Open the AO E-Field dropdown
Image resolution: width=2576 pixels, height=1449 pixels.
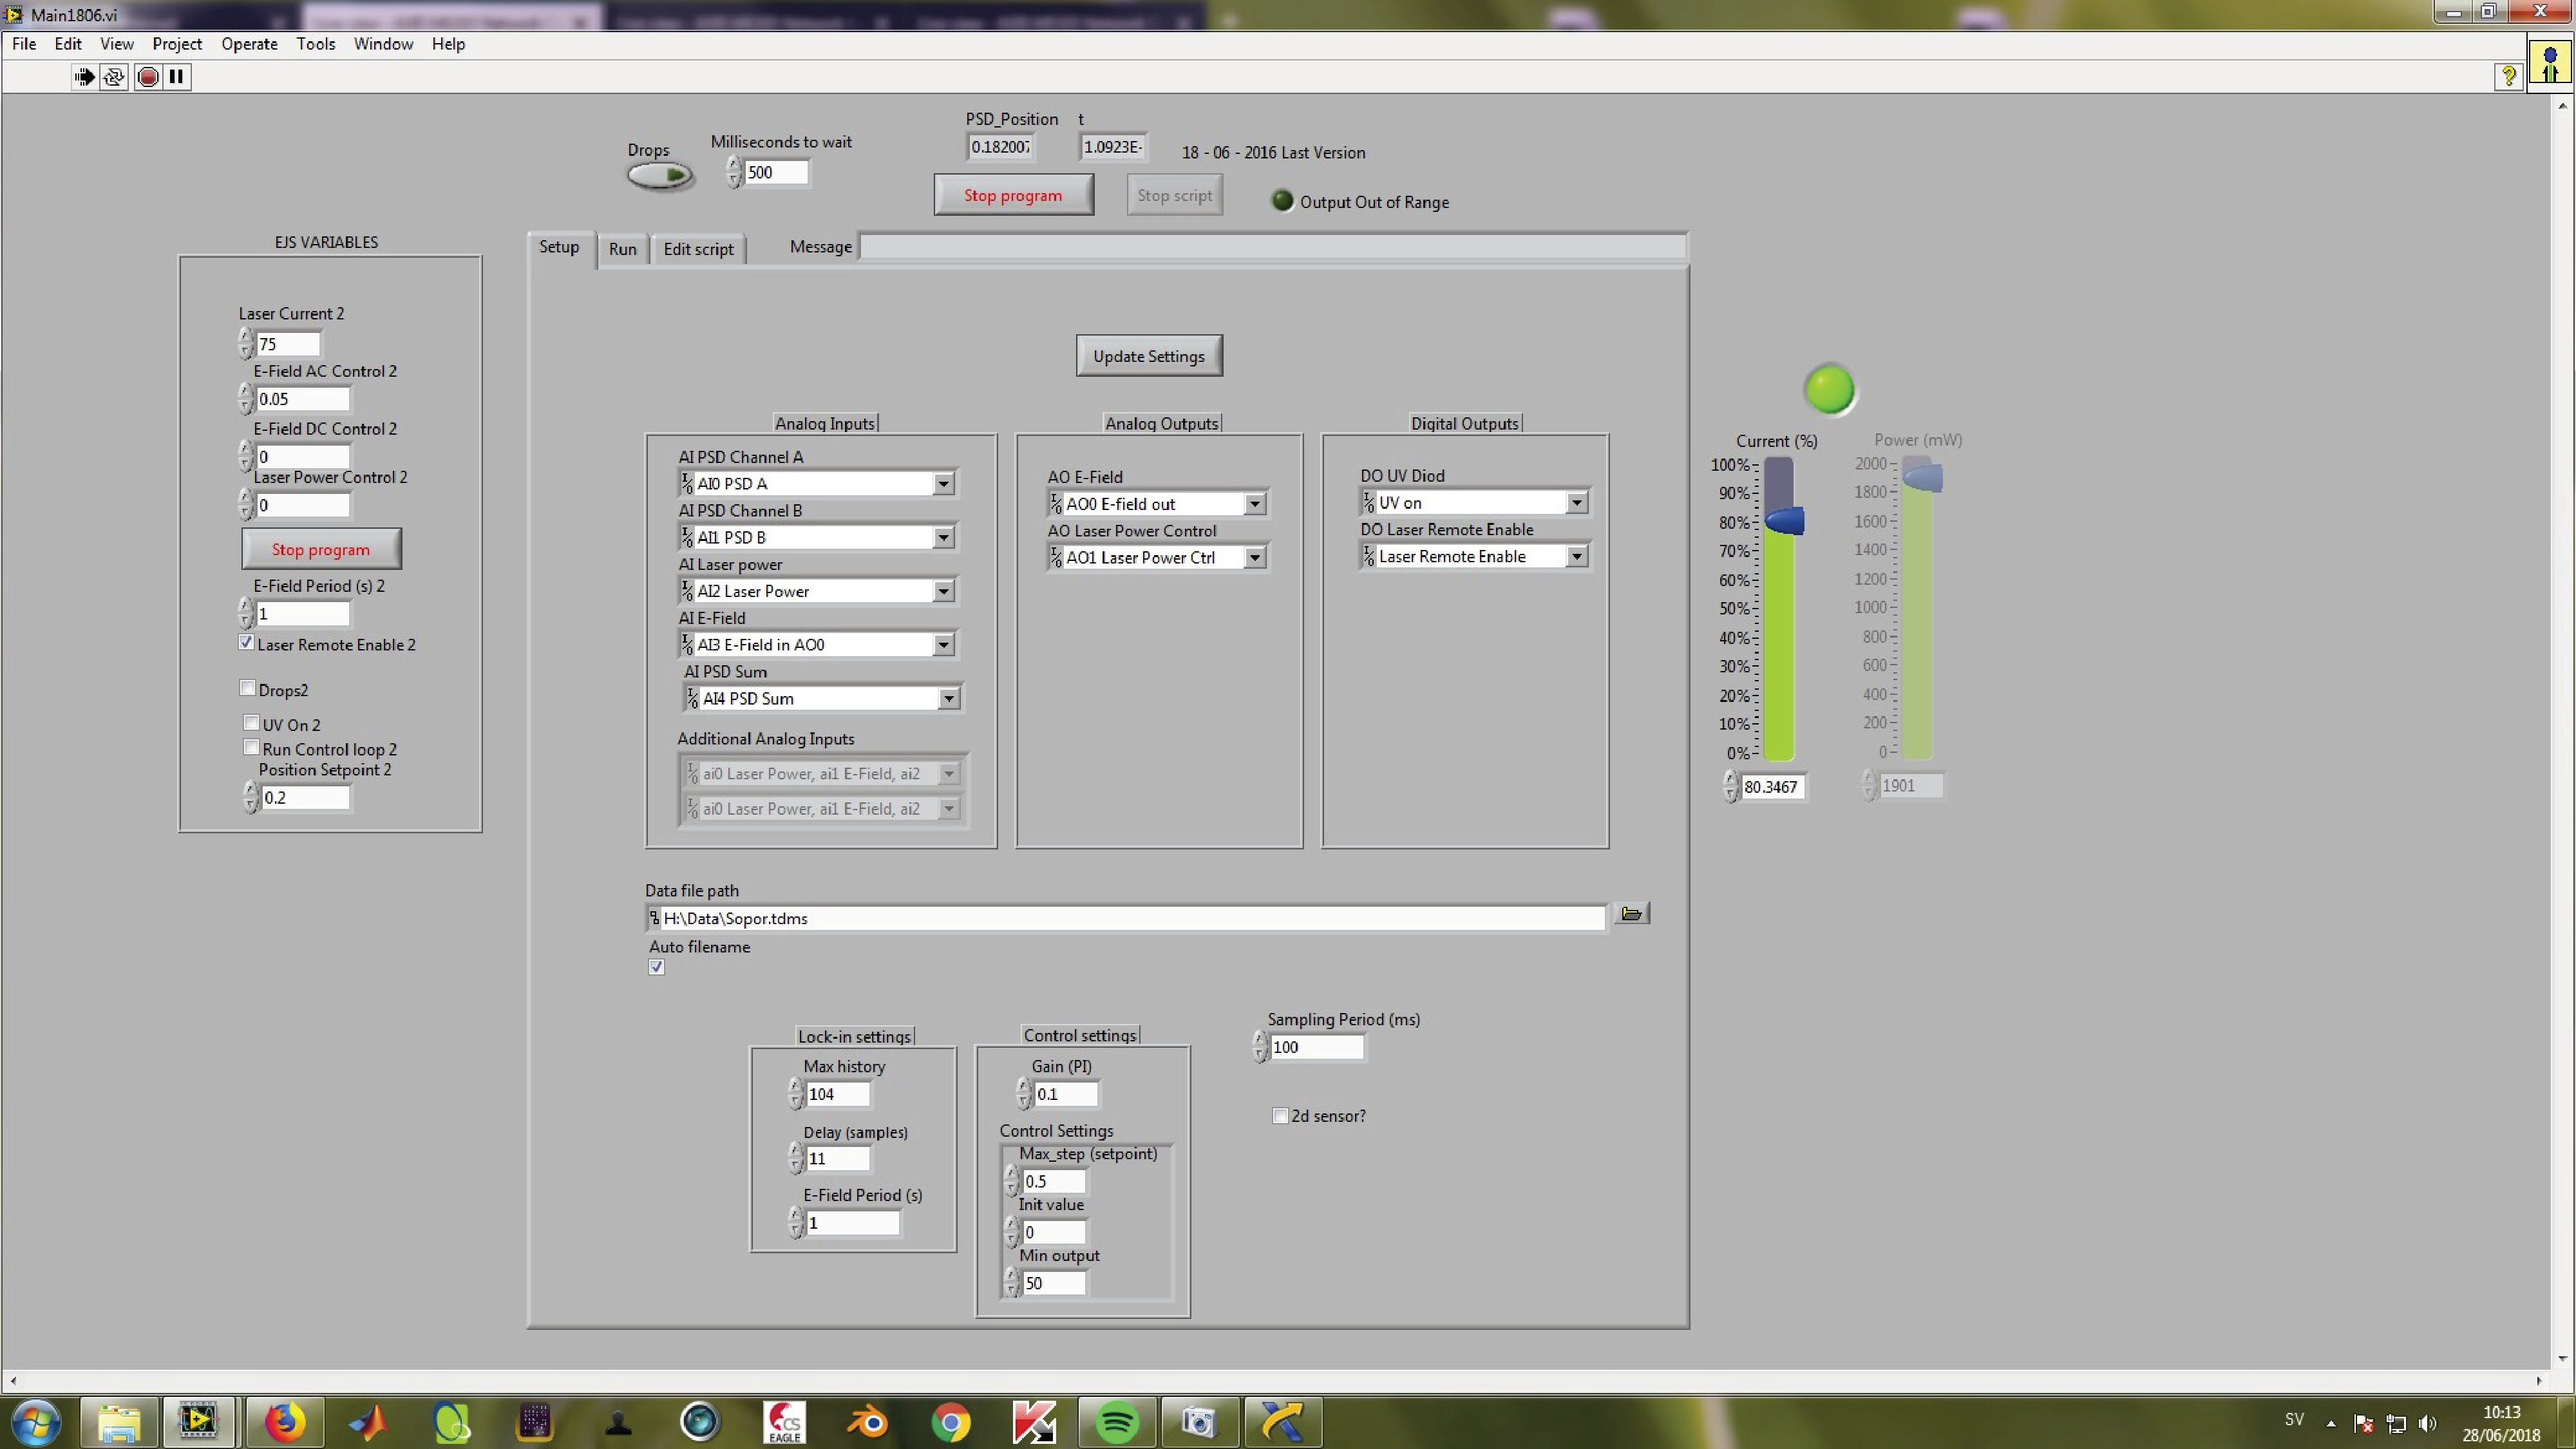pos(1254,504)
